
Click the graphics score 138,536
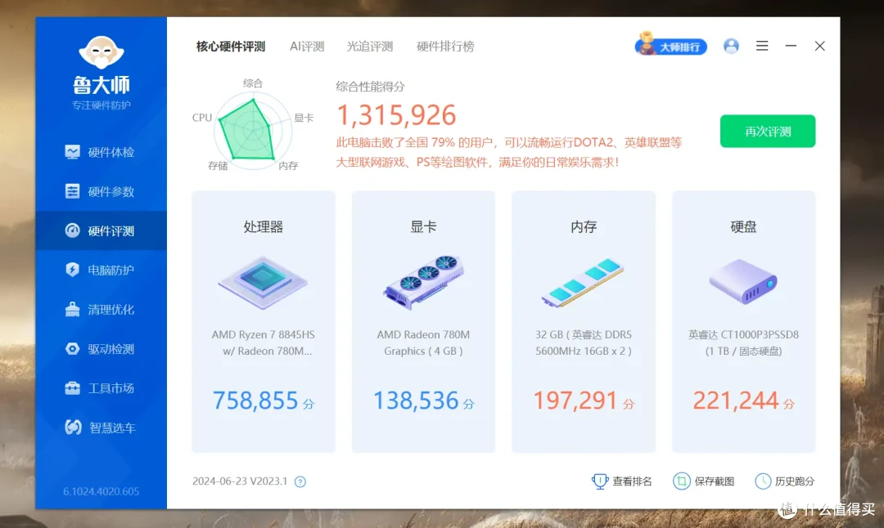point(416,400)
